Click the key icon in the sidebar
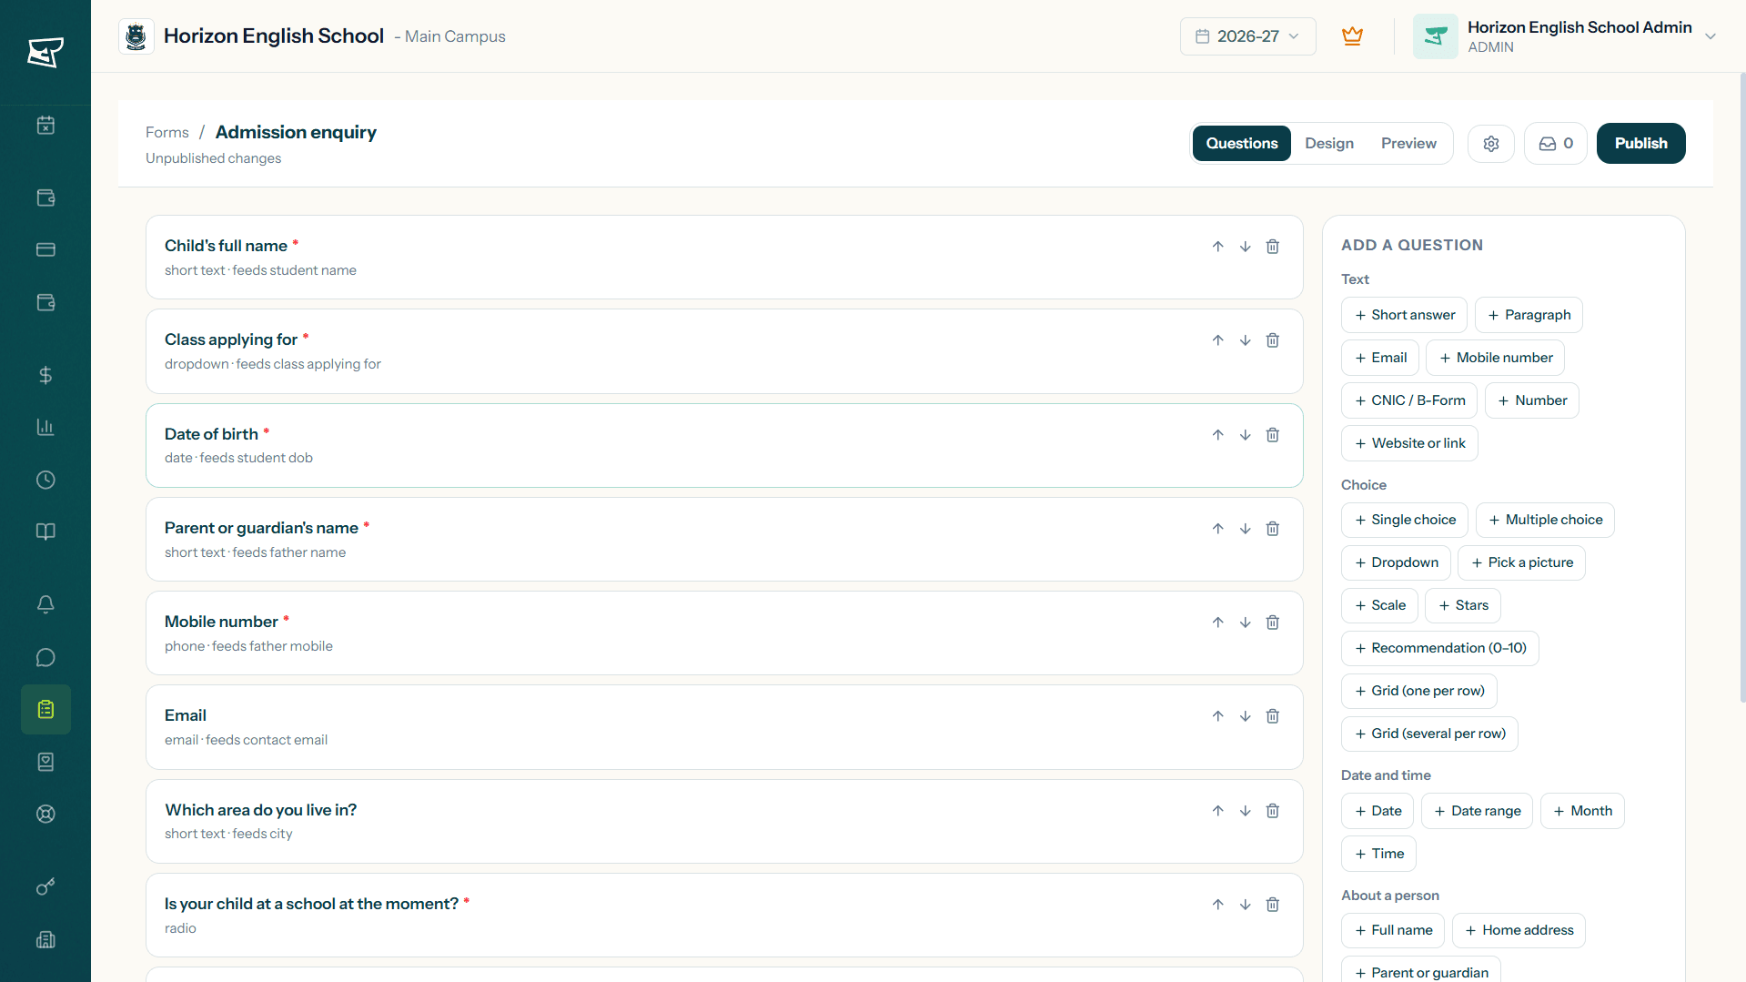The image size is (1746, 982). (x=45, y=886)
